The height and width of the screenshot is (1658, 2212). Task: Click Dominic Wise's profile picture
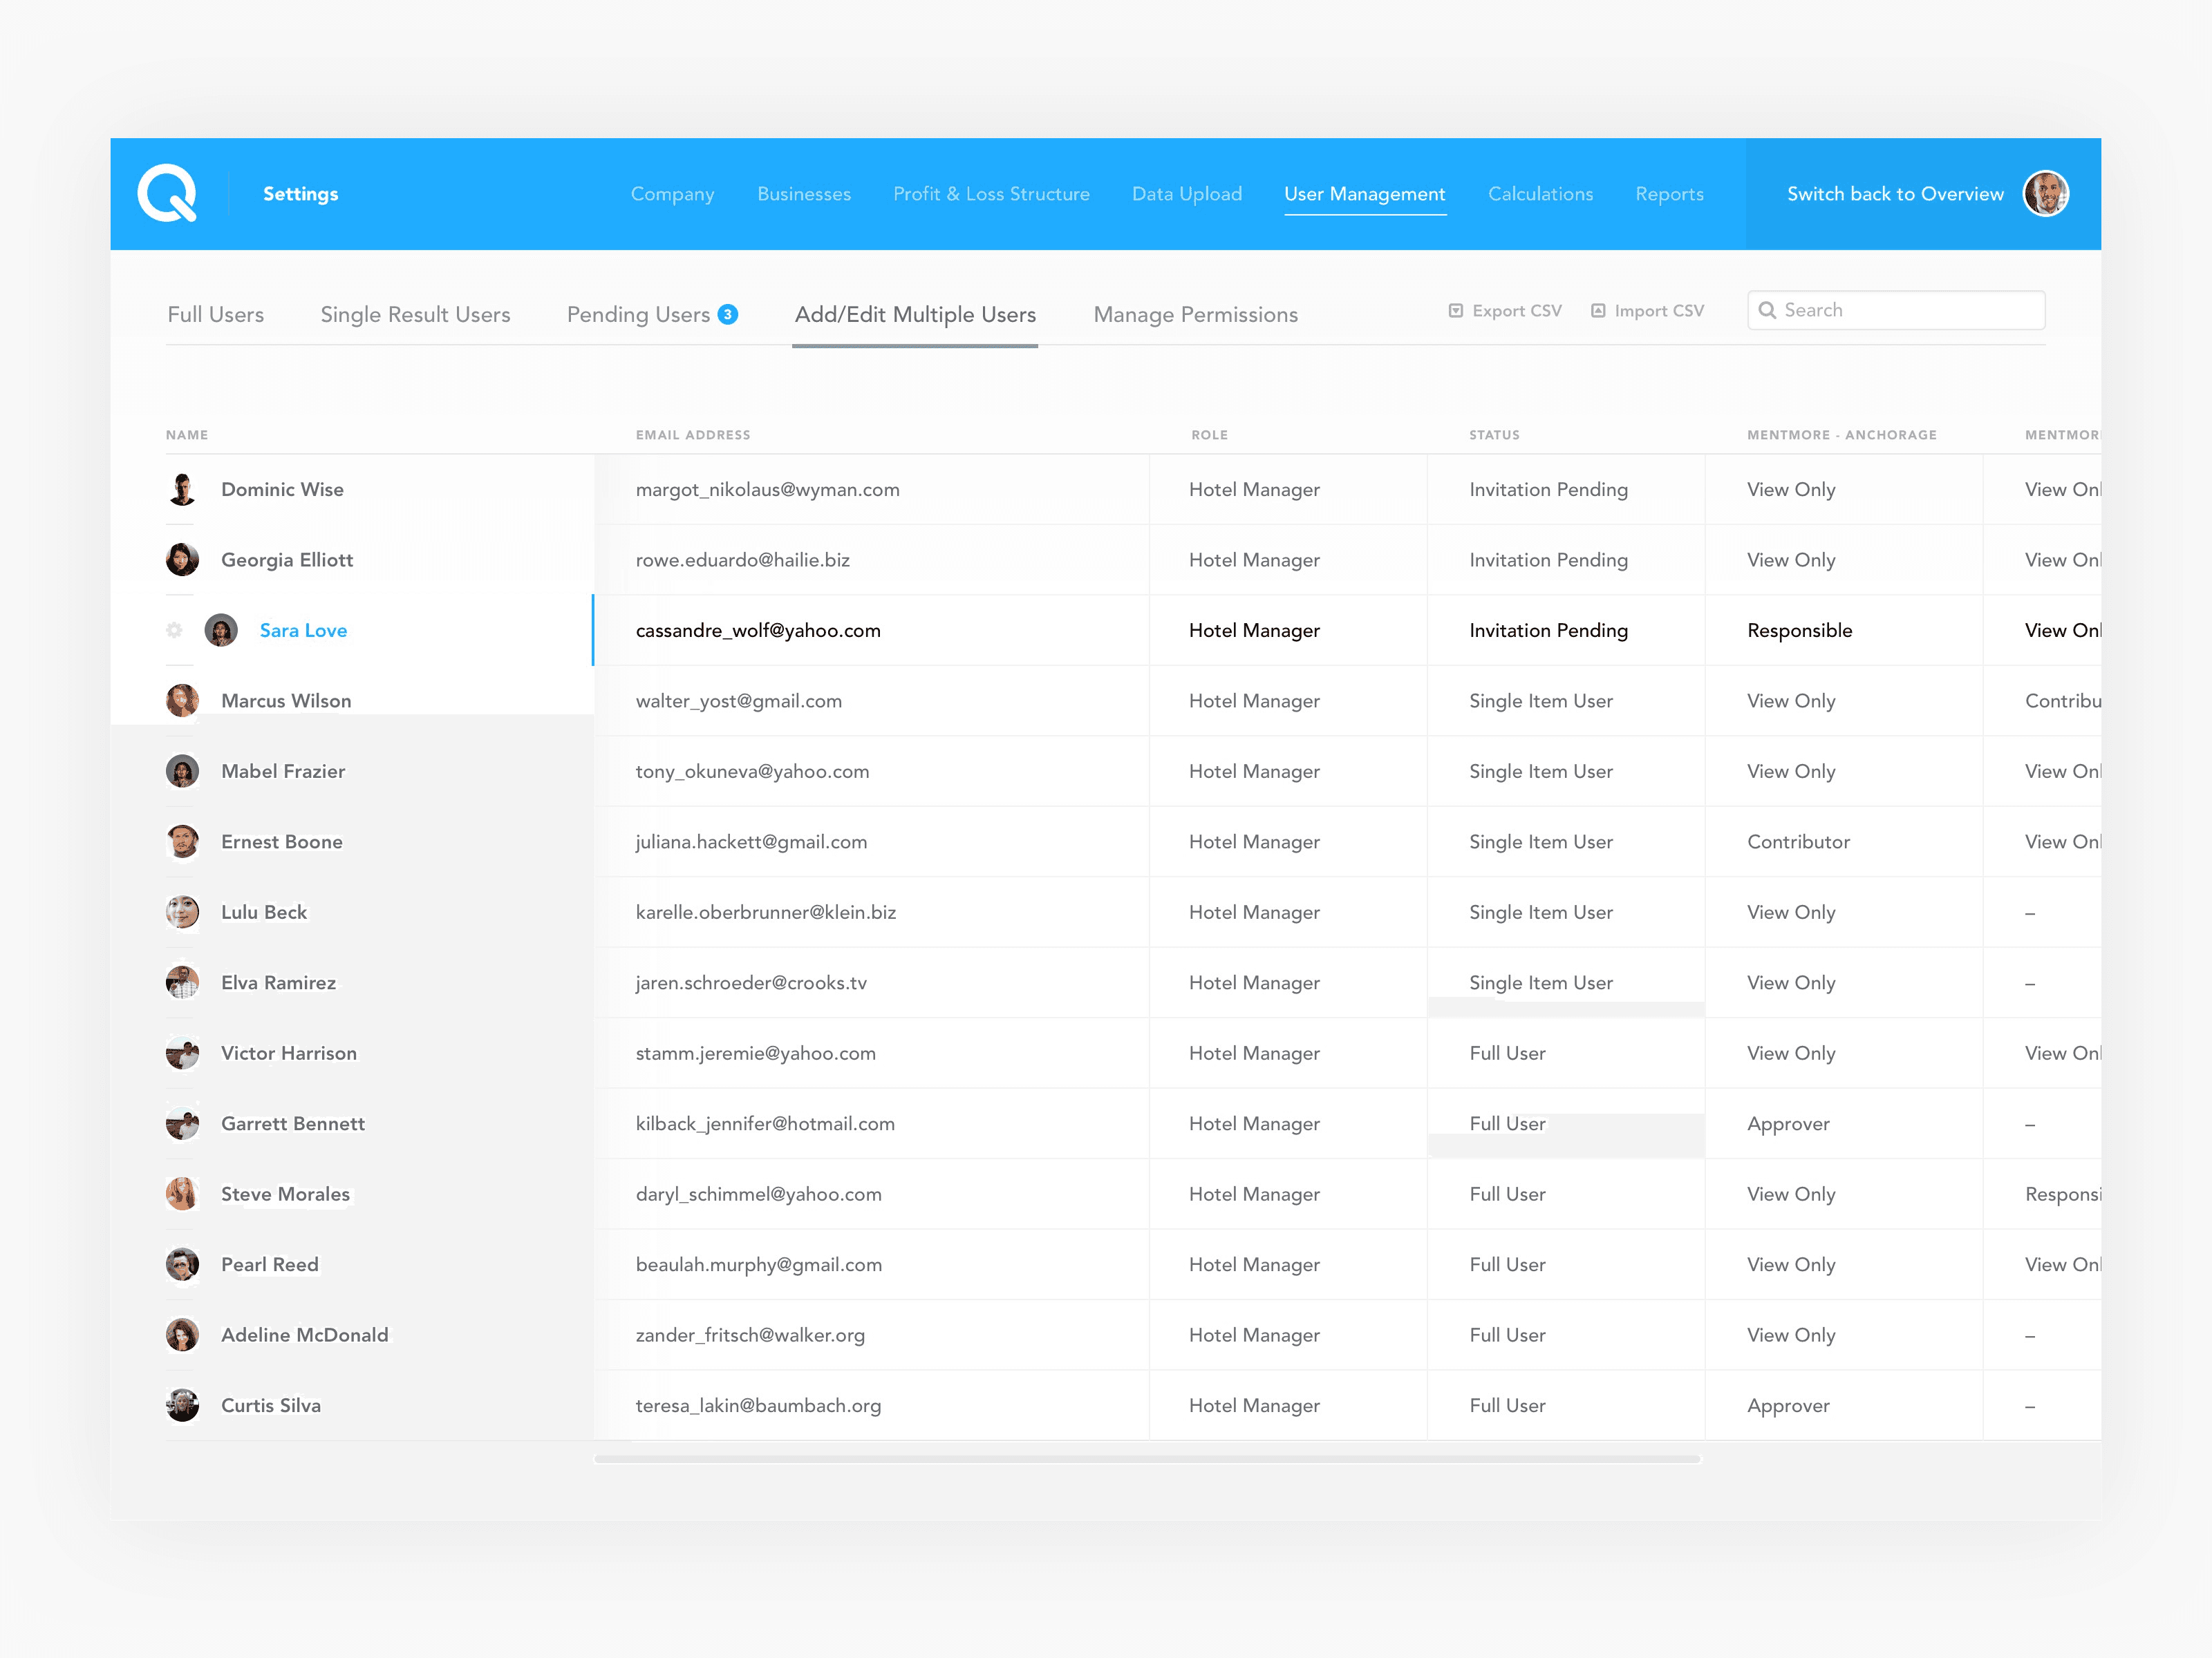pyautogui.click(x=182, y=488)
